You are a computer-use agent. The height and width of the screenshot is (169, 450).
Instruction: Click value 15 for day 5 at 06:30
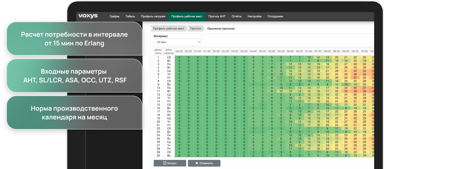(300, 71)
